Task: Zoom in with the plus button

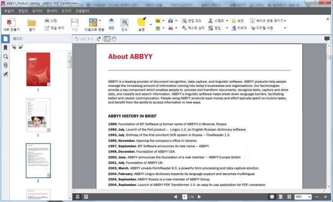Action: pyautogui.click(x=325, y=197)
